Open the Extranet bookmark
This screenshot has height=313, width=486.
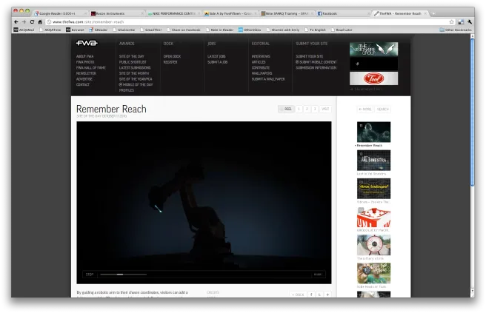pos(75,30)
